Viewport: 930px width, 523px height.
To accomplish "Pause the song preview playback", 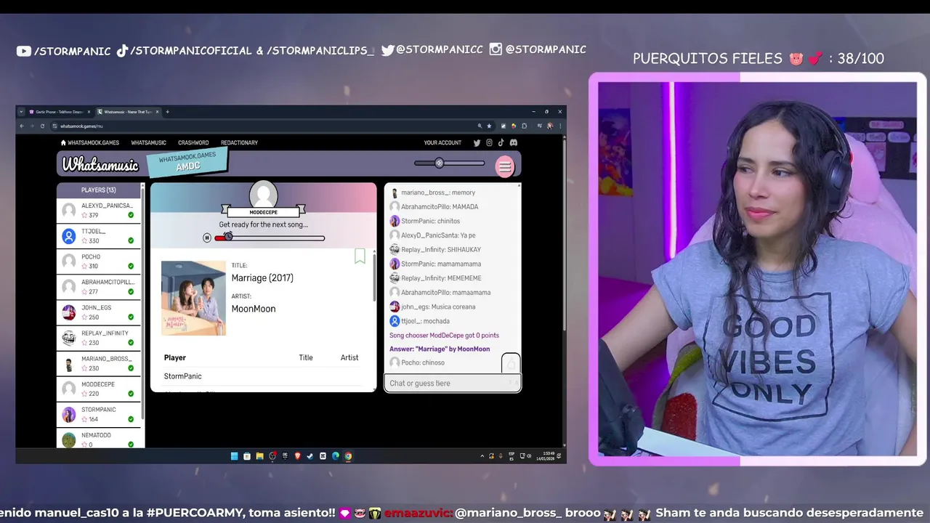I will pyautogui.click(x=207, y=238).
